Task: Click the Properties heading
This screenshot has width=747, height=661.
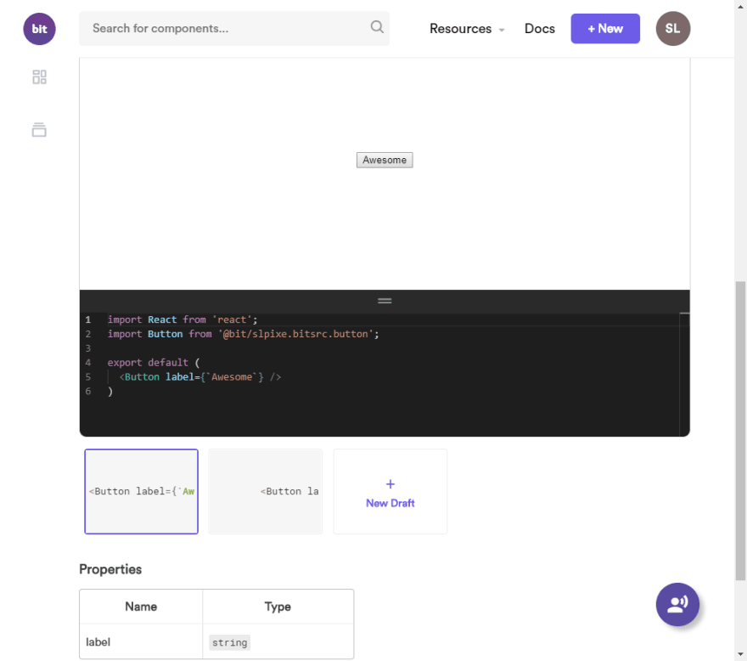Action: coord(110,569)
